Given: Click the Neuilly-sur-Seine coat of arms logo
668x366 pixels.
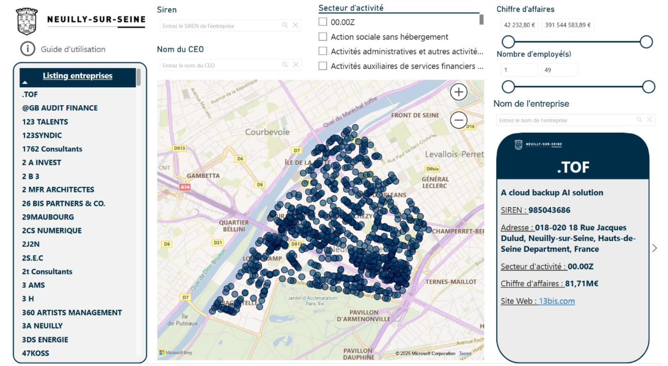Looking at the screenshot, I should click(x=27, y=21).
